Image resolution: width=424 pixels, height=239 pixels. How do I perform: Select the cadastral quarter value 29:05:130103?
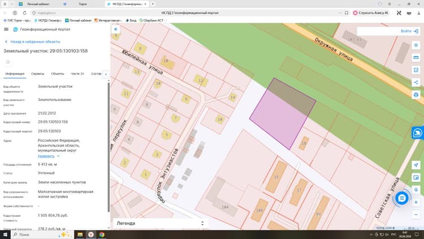point(49,131)
